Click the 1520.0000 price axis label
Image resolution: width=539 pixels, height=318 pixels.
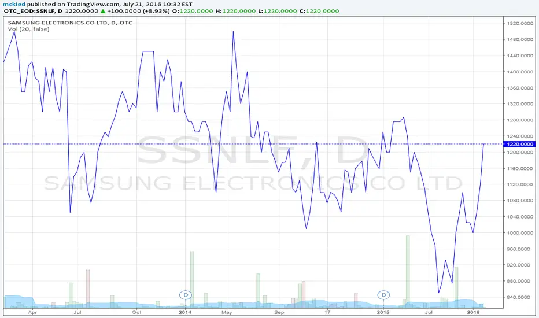520,23
